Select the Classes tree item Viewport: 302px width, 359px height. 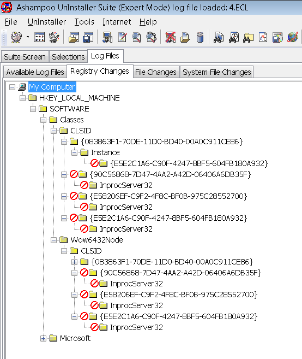(72, 120)
